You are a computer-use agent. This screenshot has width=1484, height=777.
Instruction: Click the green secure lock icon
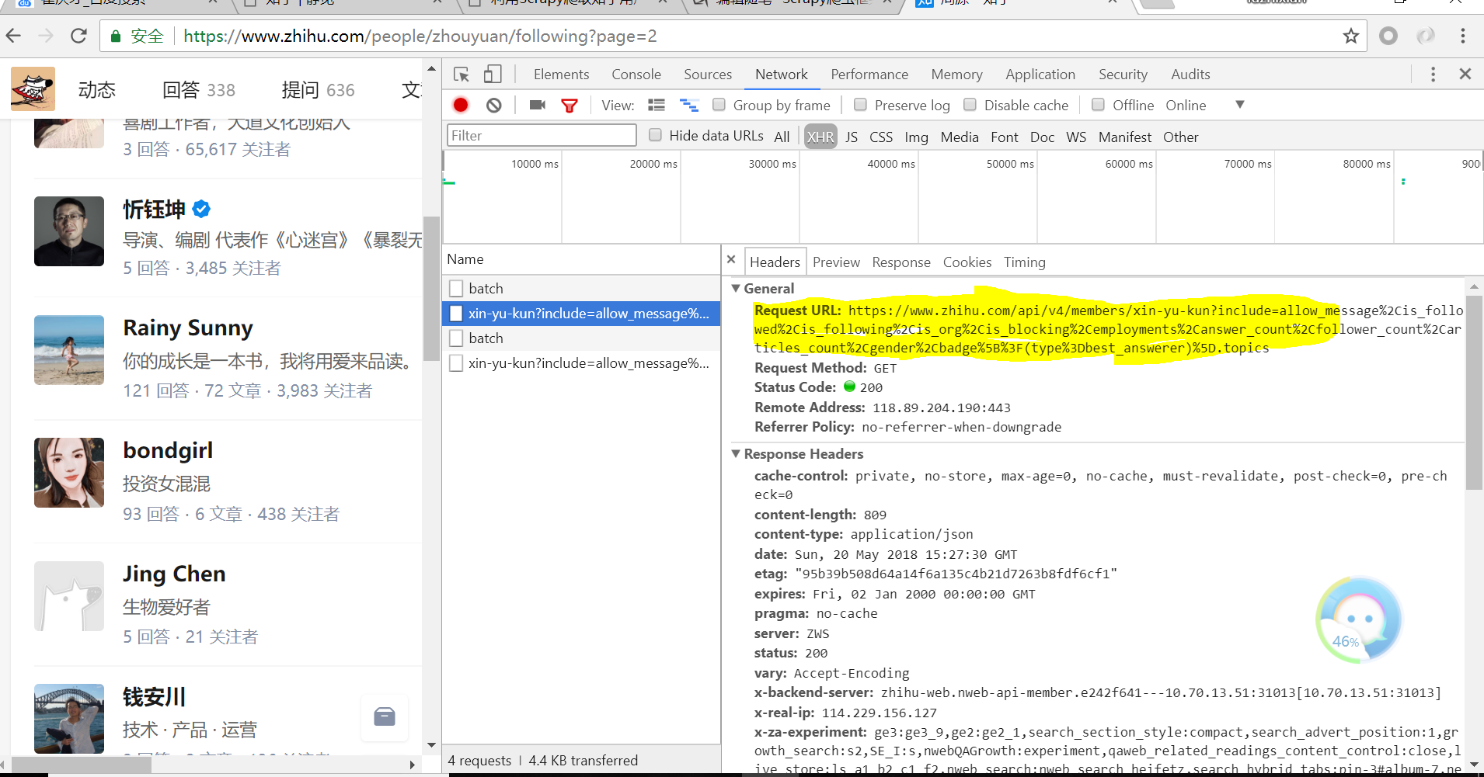pos(116,36)
